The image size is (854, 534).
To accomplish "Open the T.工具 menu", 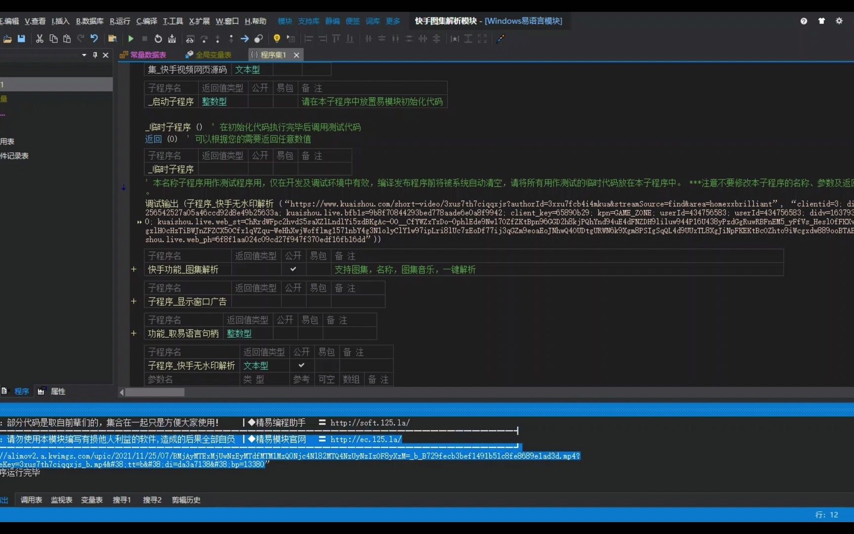I will pyautogui.click(x=173, y=21).
